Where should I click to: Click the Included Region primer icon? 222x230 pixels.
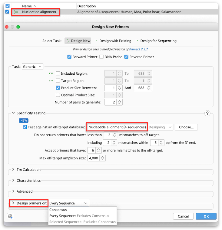coord(51,73)
